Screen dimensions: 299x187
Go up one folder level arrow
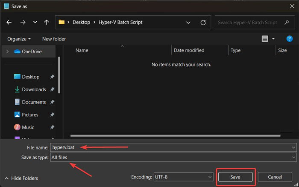[46, 22]
